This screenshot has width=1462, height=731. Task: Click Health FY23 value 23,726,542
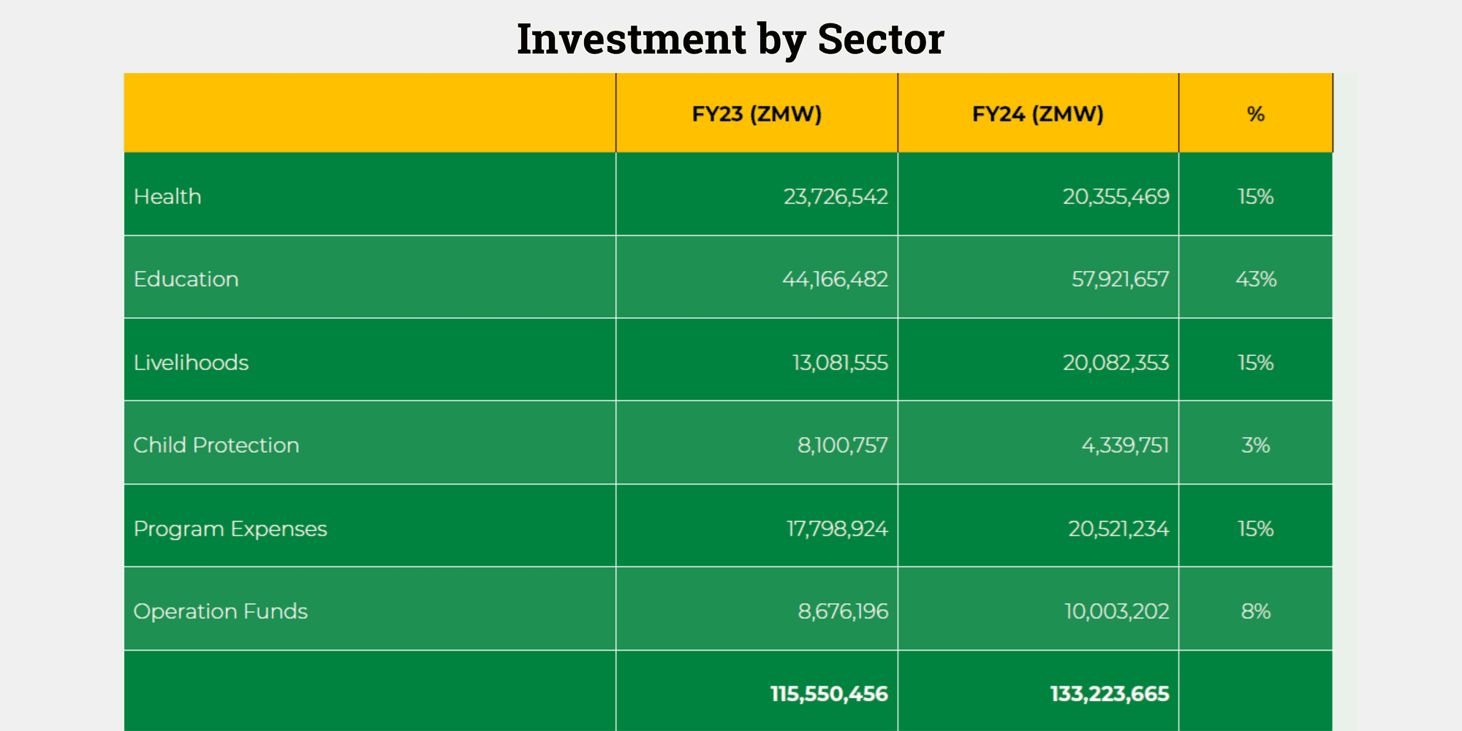coord(836,197)
